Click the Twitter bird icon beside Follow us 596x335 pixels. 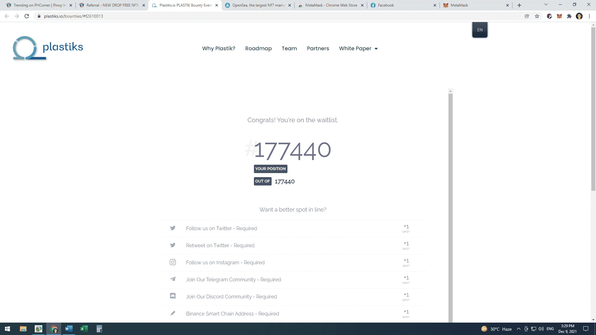[x=173, y=228]
